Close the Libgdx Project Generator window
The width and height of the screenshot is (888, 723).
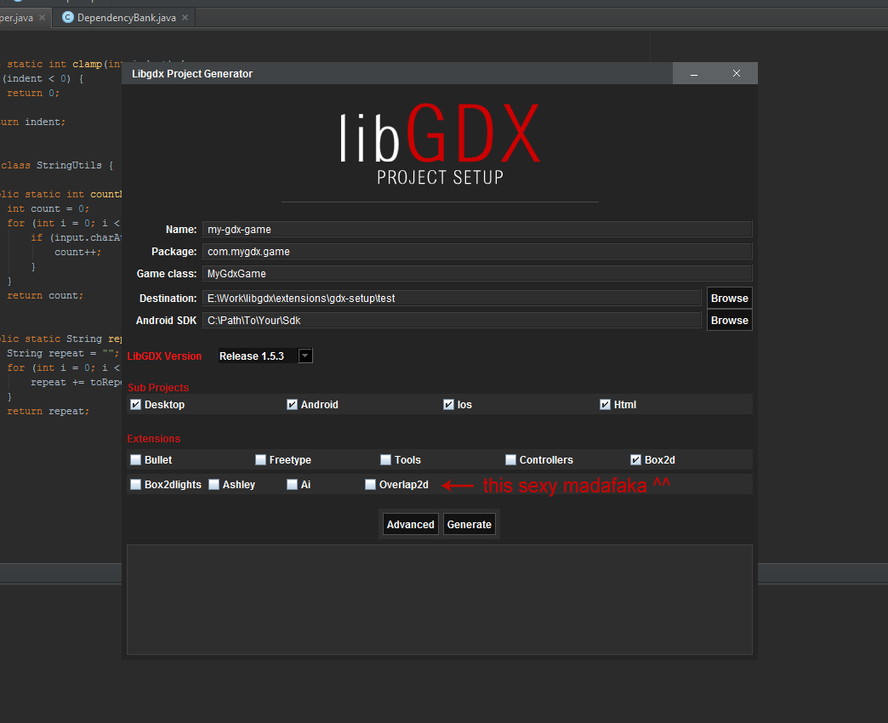pyautogui.click(x=737, y=74)
